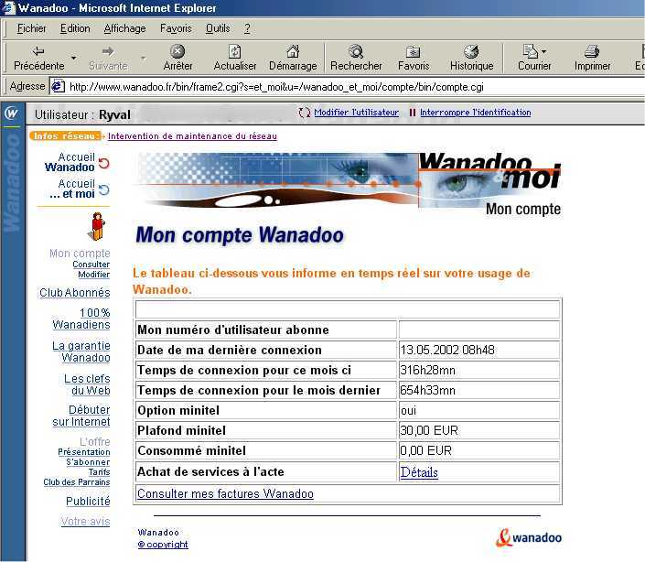Select the Option minitel oui value
Screen dimensions: 645x562
(x=408, y=410)
